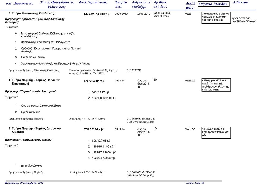Image resolution: width=257 pixels, height=185 pixels.
Task: Click the student count '35'
Action: pos(155,128)
